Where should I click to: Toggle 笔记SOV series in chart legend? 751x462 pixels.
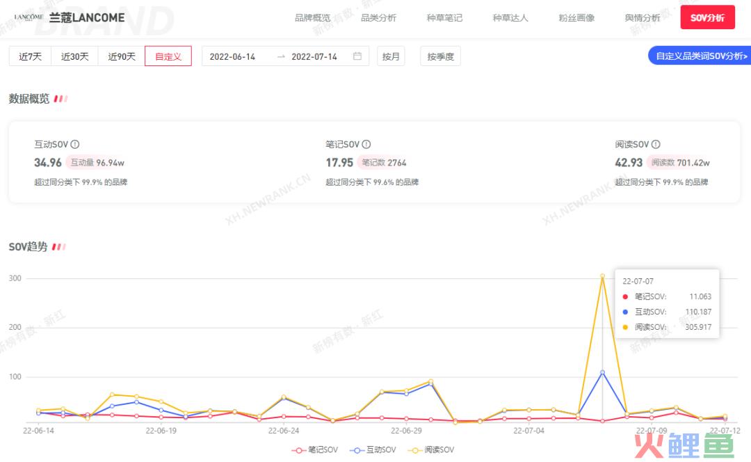click(x=314, y=450)
